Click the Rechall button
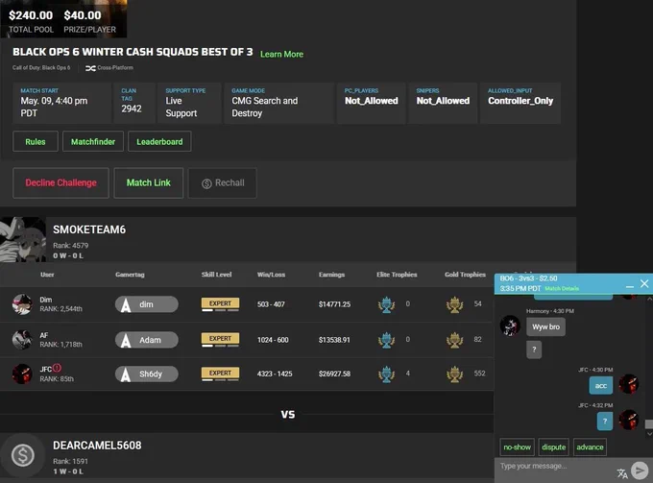The image size is (653, 483). [223, 182]
